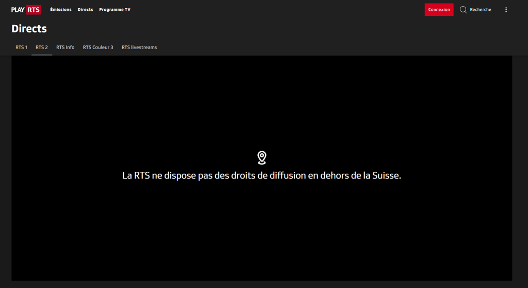Screen dimensions: 528x288
Task: Open Programme TV page
Action: (114, 9)
